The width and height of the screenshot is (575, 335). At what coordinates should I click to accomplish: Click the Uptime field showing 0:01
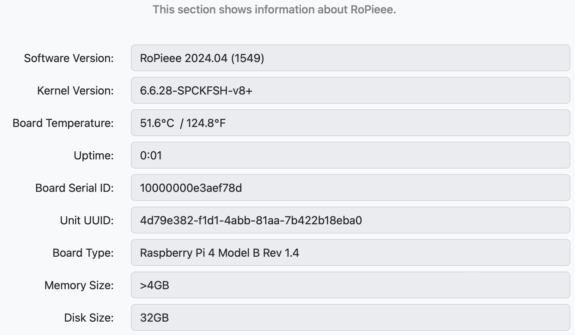350,155
